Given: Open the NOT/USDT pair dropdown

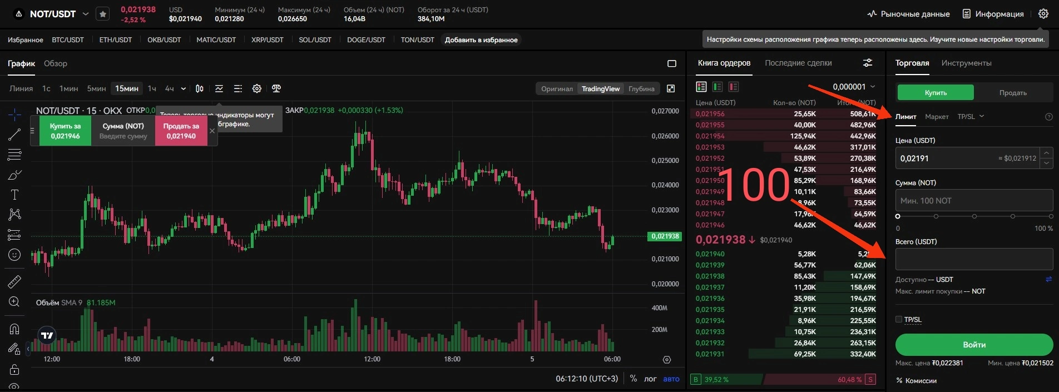Looking at the screenshot, I should click(86, 14).
